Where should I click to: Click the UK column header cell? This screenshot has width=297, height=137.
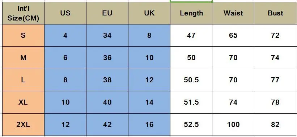[x=149, y=13]
